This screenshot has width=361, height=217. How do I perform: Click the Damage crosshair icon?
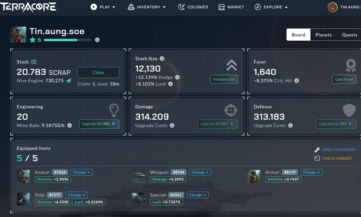click(x=231, y=110)
